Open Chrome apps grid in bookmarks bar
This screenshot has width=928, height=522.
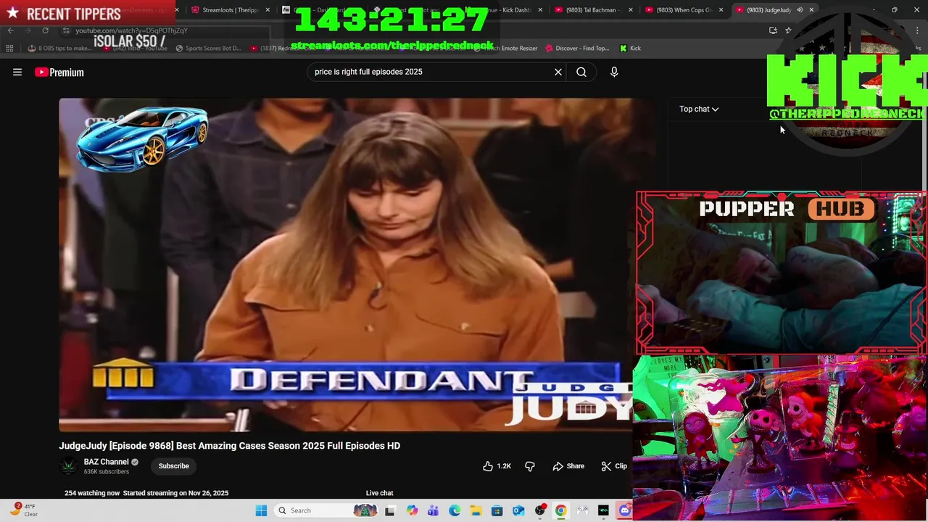click(9, 49)
